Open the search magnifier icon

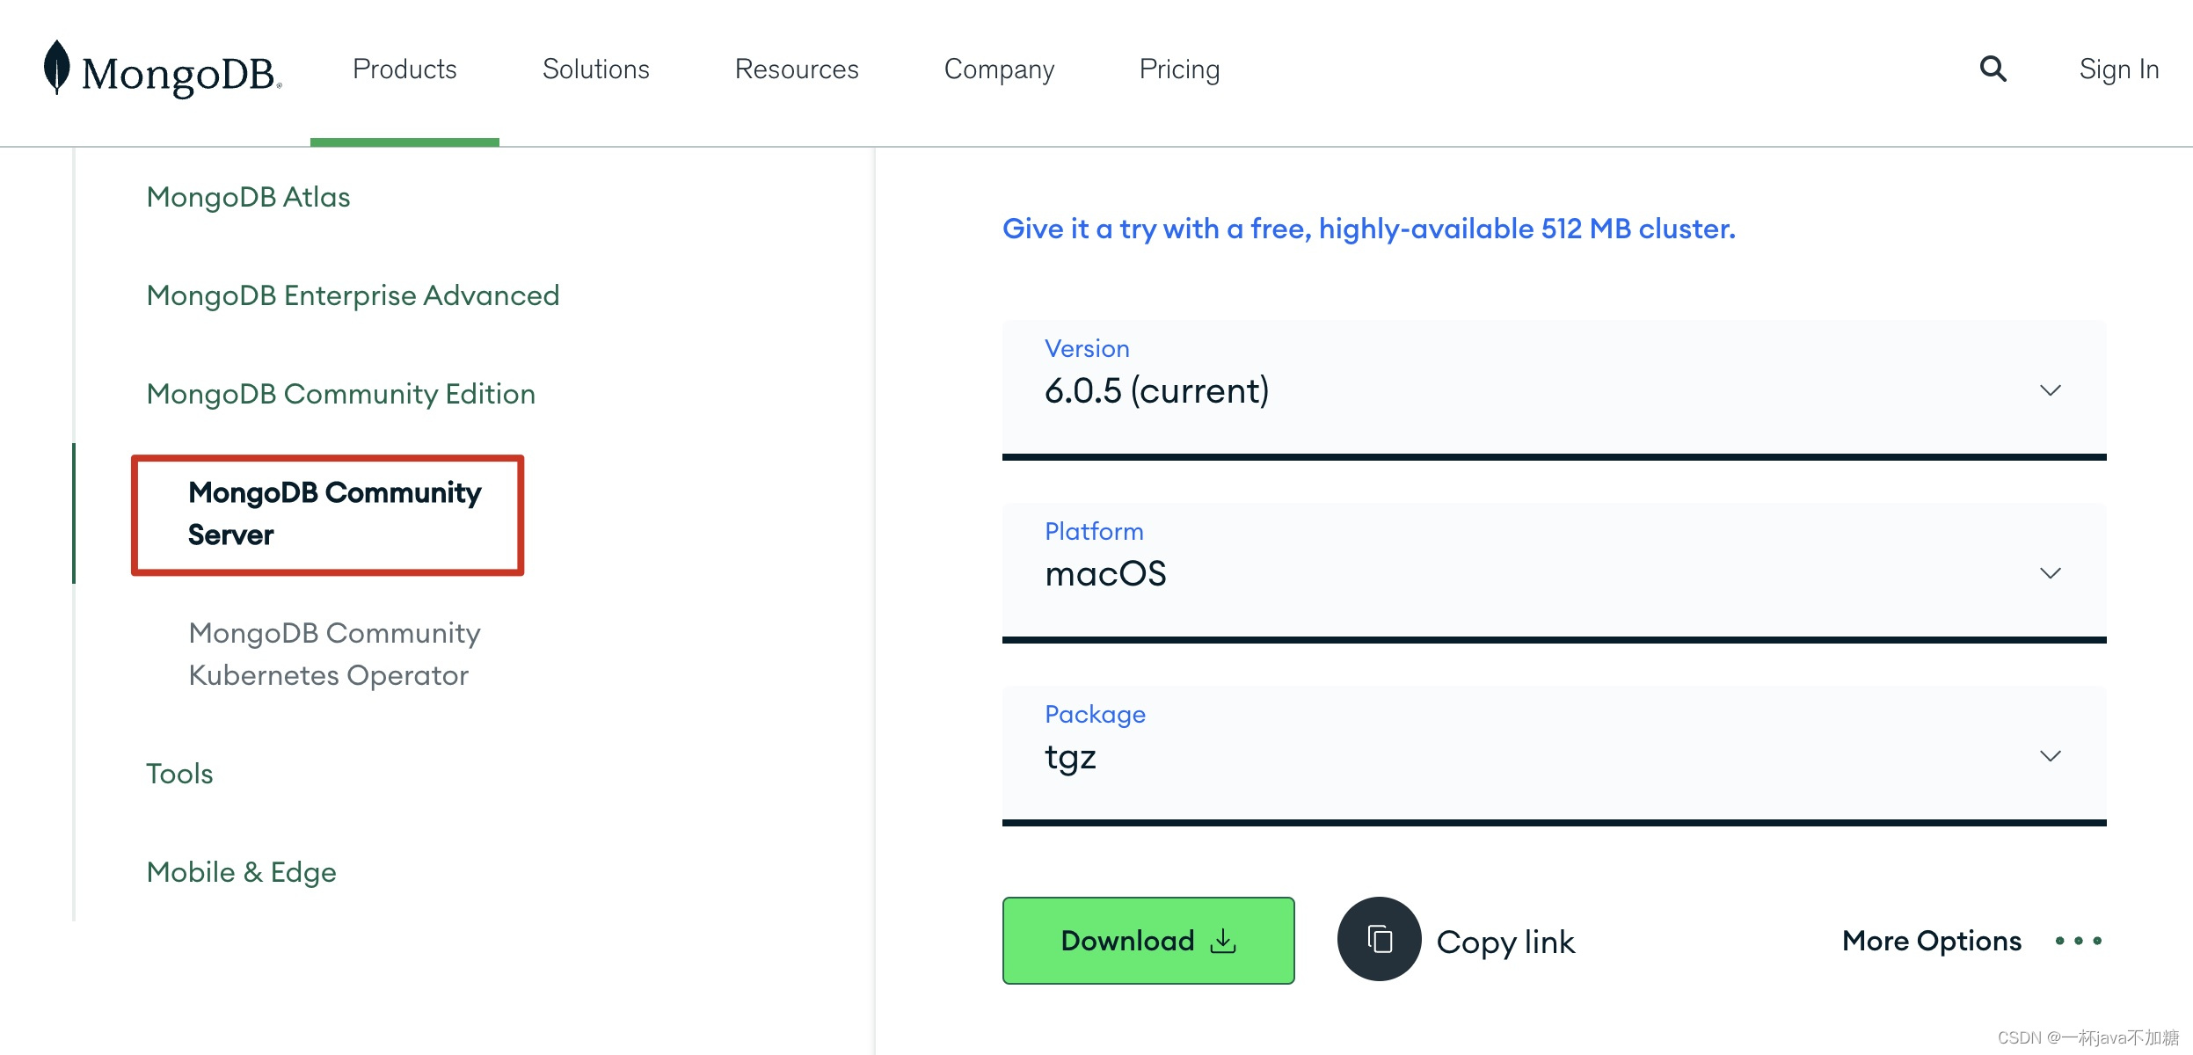(1993, 69)
